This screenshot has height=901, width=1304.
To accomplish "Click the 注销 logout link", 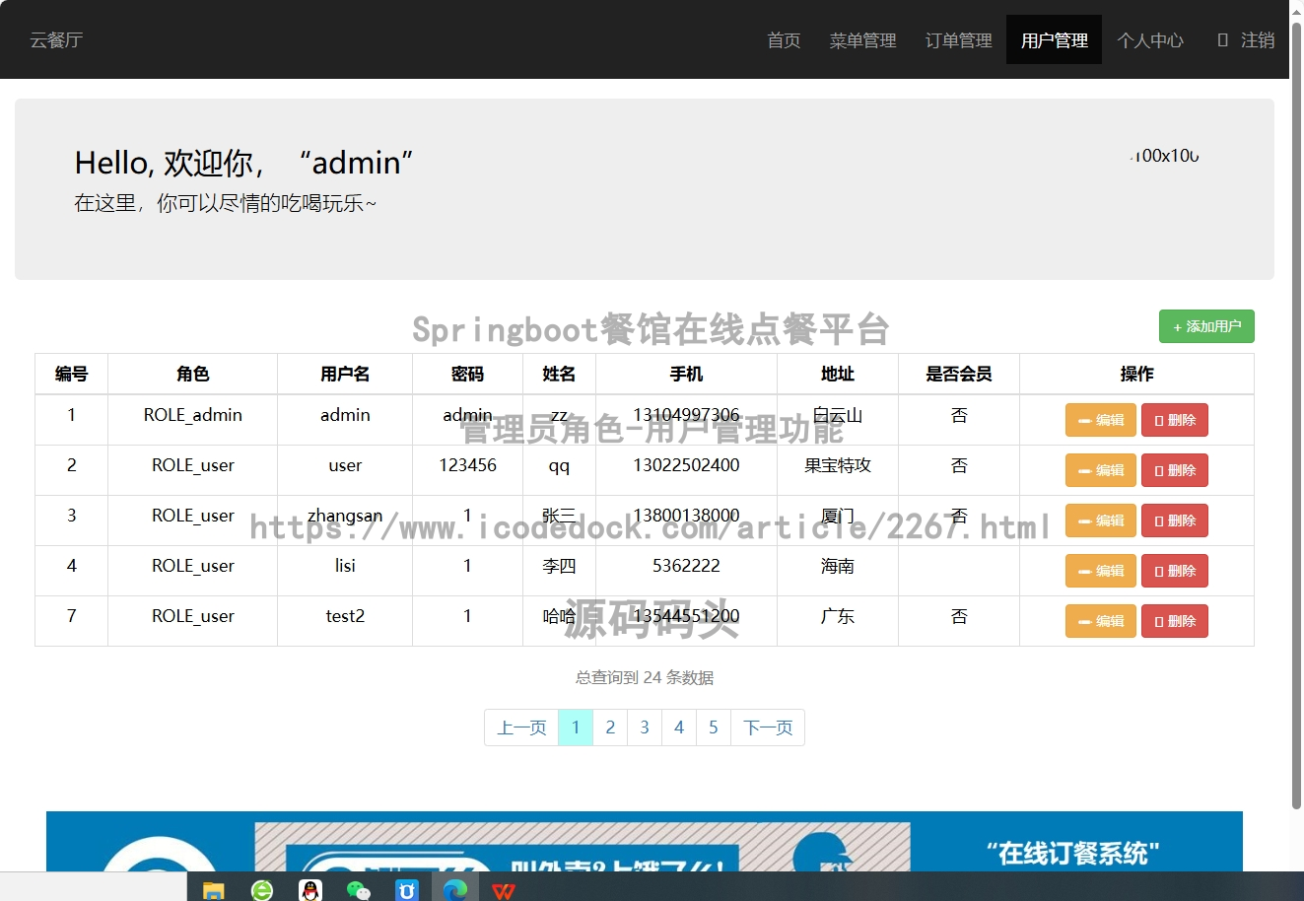I will (x=1246, y=40).
